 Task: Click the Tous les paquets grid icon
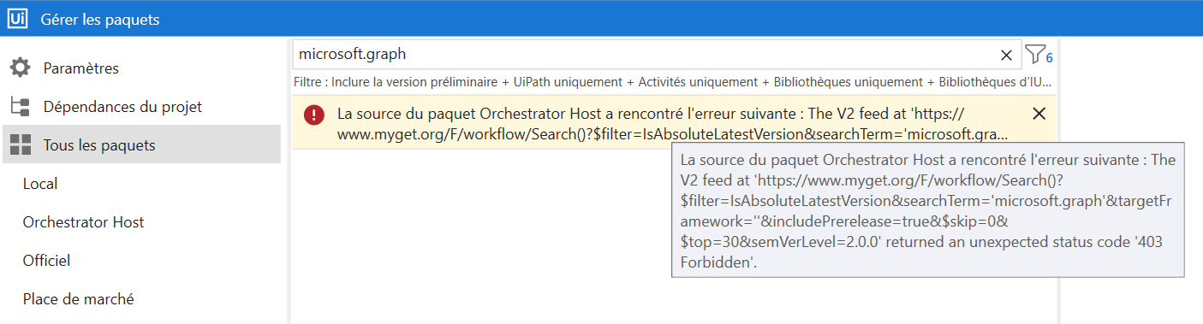pyautogui.click(x=21, y=145)
